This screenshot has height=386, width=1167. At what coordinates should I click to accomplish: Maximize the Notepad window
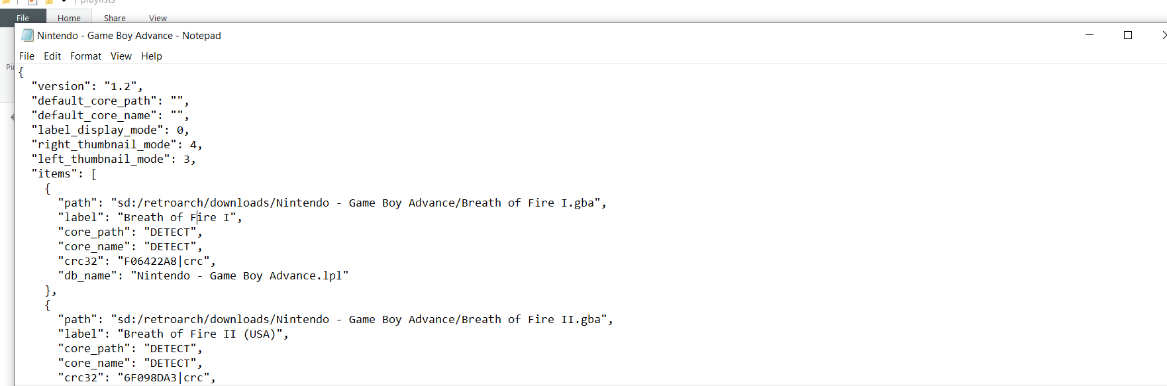pos(1128,35)
